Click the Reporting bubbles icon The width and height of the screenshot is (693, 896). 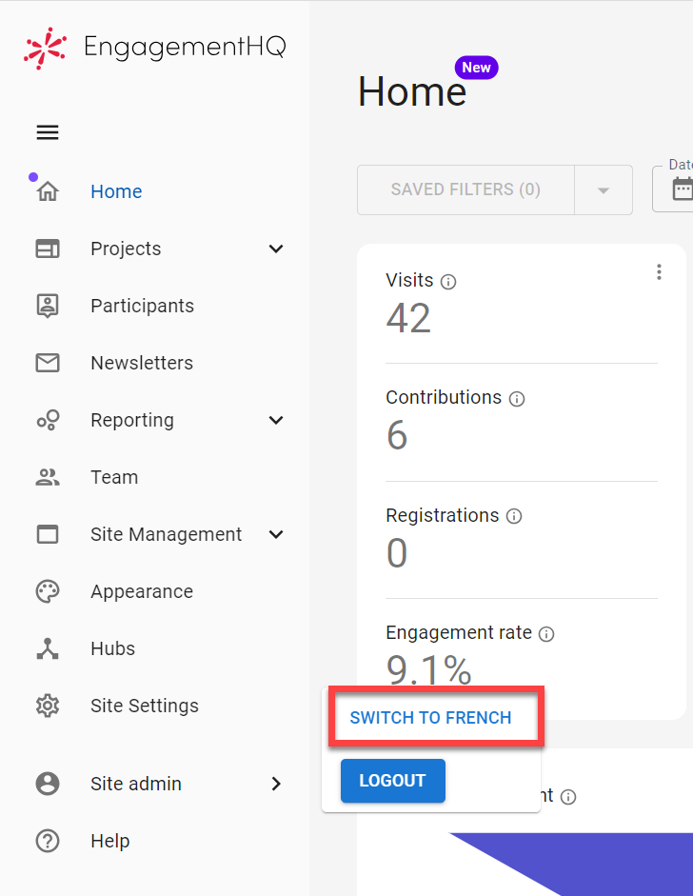48,420
